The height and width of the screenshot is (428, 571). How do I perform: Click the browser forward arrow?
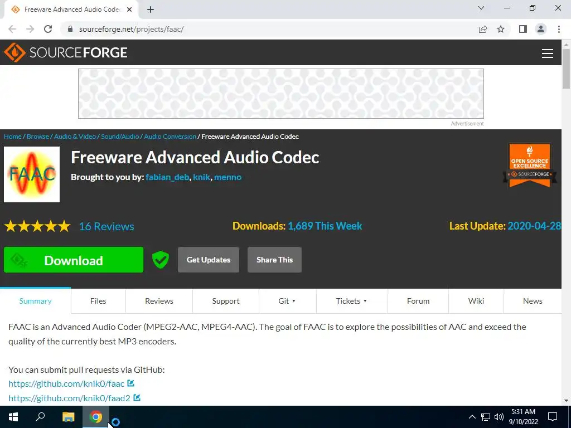click(x=30, y=29)
